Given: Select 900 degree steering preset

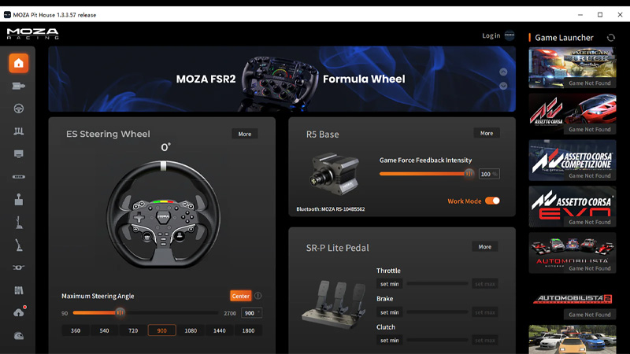Looking at the screenshot, I should 162,330.
